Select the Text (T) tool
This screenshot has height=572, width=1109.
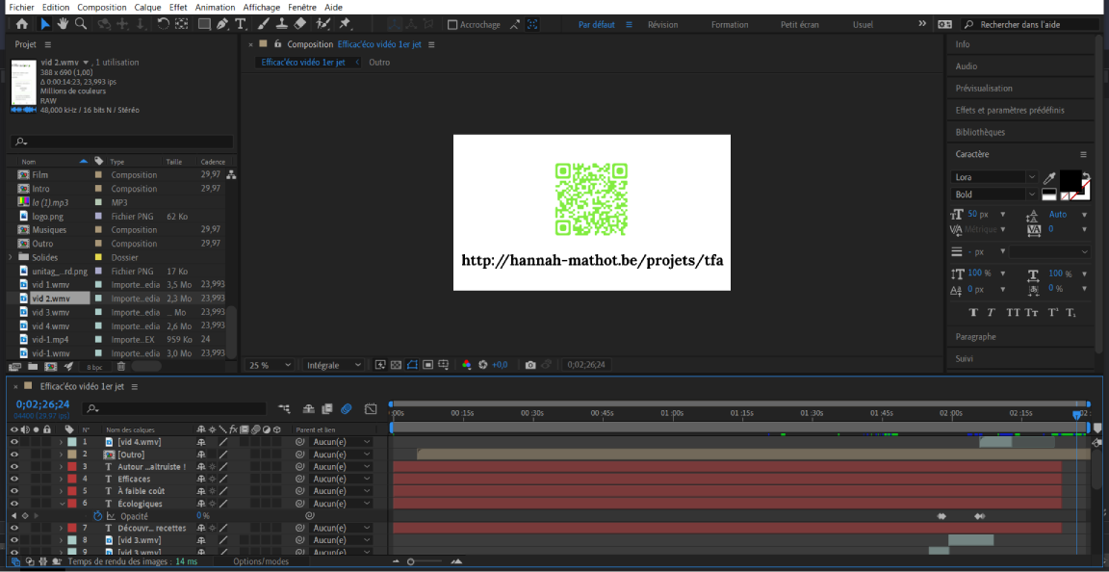point(241,24)
